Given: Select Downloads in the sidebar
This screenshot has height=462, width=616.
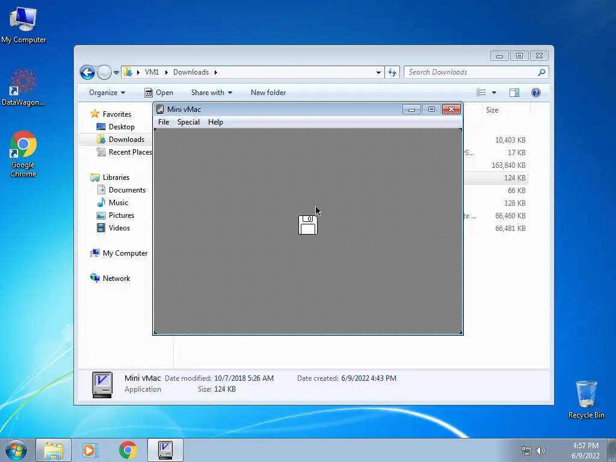Looking at the screenshot, I should click(x=126, y=140).
